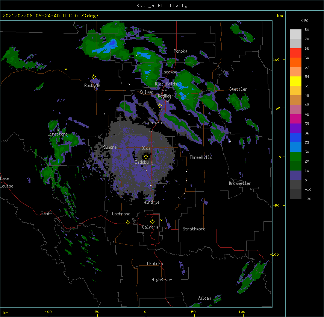Click the Base_Reflectivity title text
The width and height of the screenshot is (324, 317).
162,6
